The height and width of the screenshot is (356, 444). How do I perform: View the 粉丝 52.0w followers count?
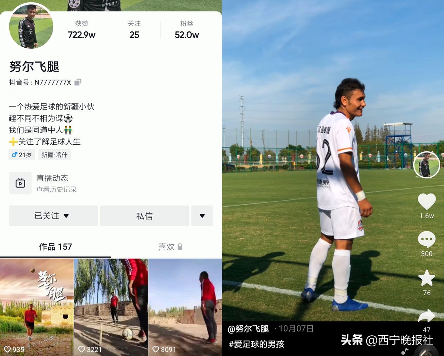187,30
